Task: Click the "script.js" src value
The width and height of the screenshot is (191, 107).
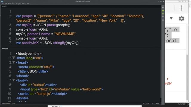Action: pyautogui.click(x=44, y=94)
